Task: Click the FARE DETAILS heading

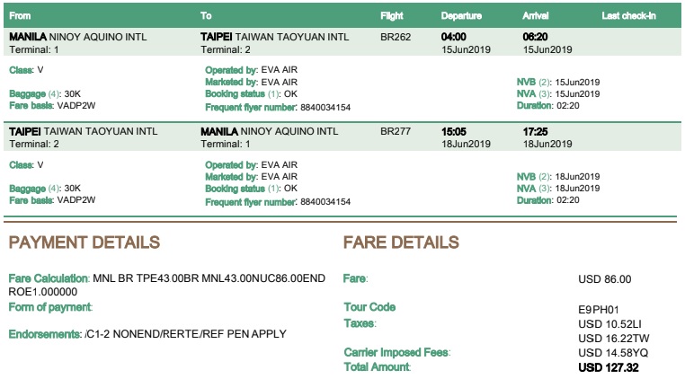Action: 401,242
